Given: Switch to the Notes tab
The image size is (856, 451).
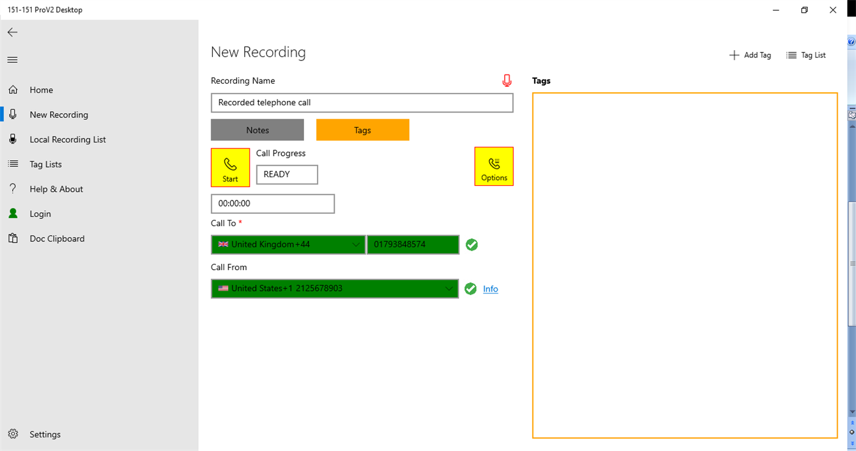Looking at the screenshot, I should 257,130.
